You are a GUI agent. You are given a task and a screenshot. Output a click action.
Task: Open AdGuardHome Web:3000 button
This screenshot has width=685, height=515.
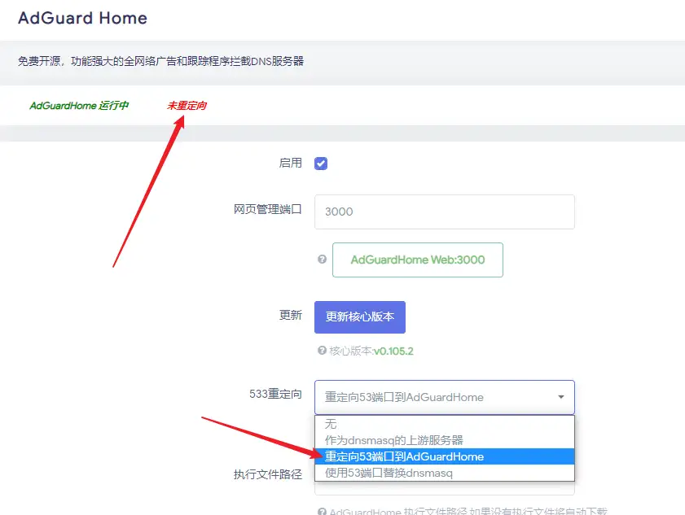pyautogui.click(x=418, y=260)
